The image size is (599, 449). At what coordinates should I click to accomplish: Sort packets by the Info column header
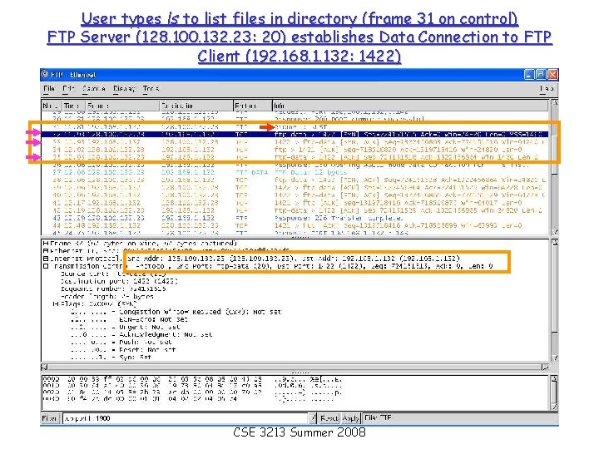pyautogui.click(x=411, y=106)
